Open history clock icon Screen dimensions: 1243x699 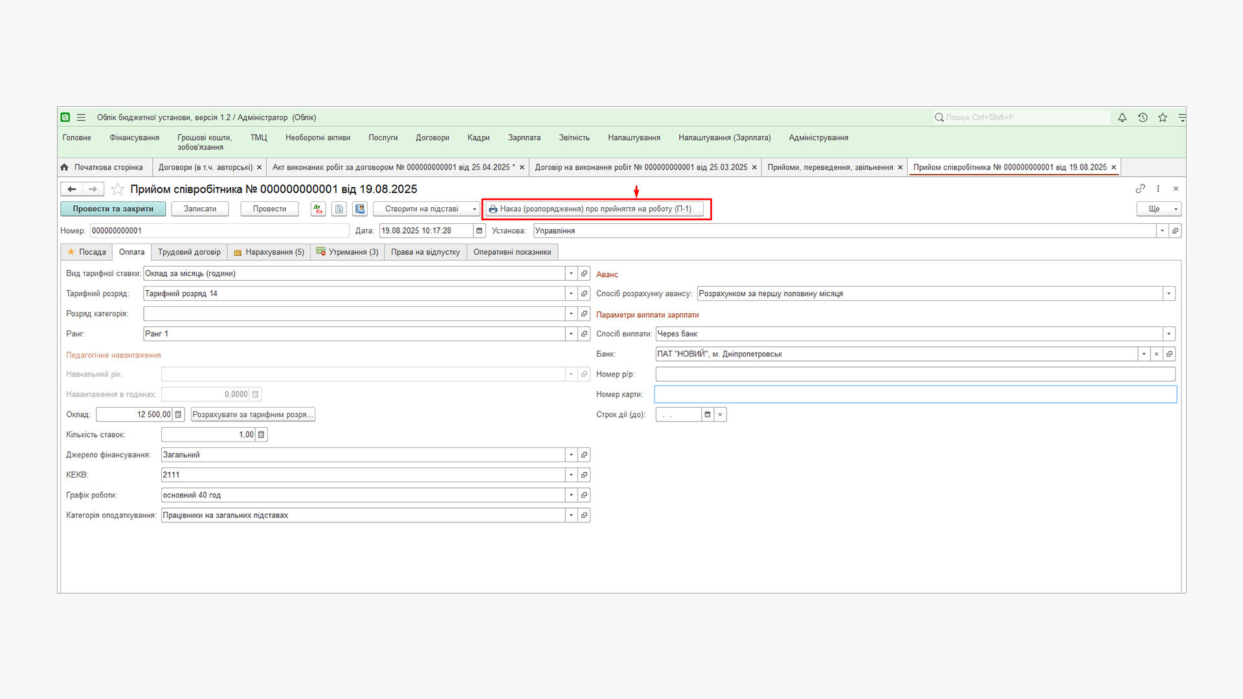(x=1143, y=117)
